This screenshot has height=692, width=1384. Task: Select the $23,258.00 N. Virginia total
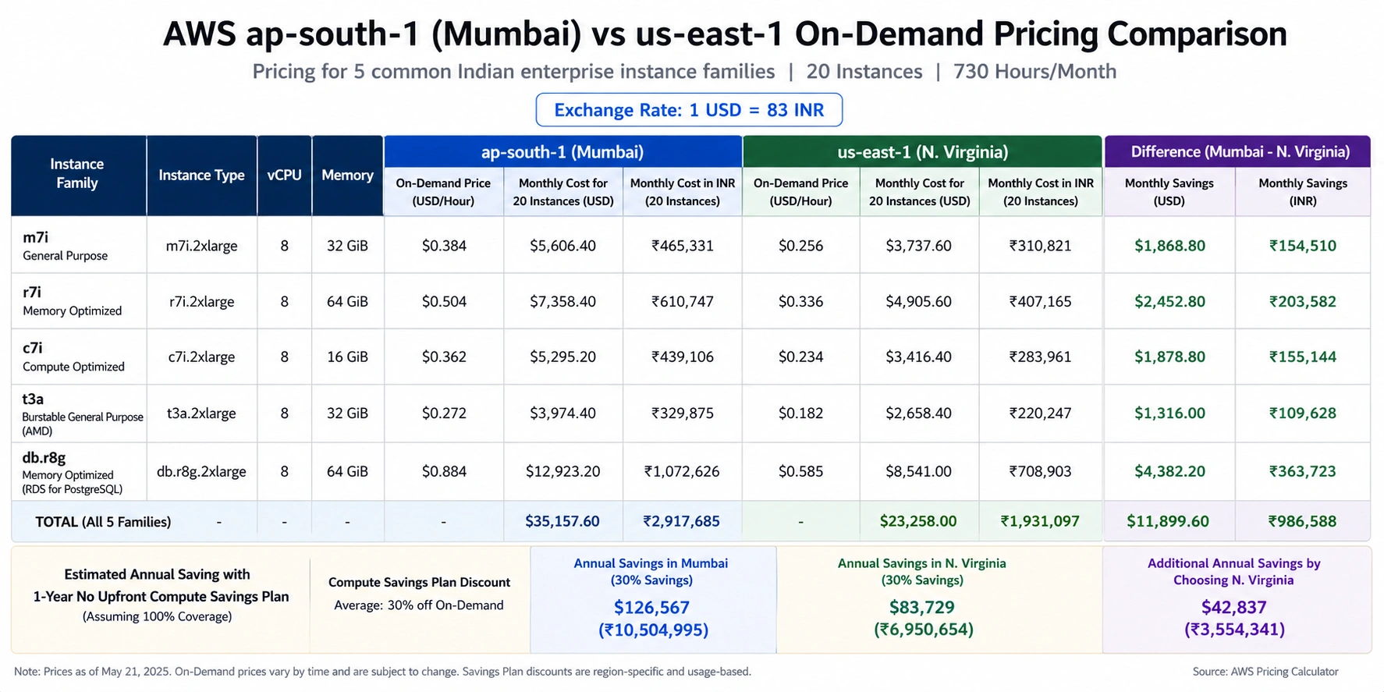[918, 521]
